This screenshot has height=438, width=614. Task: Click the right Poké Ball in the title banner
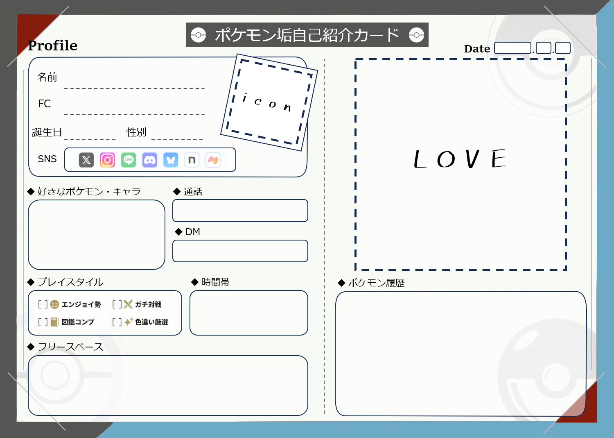coord(417,35)
